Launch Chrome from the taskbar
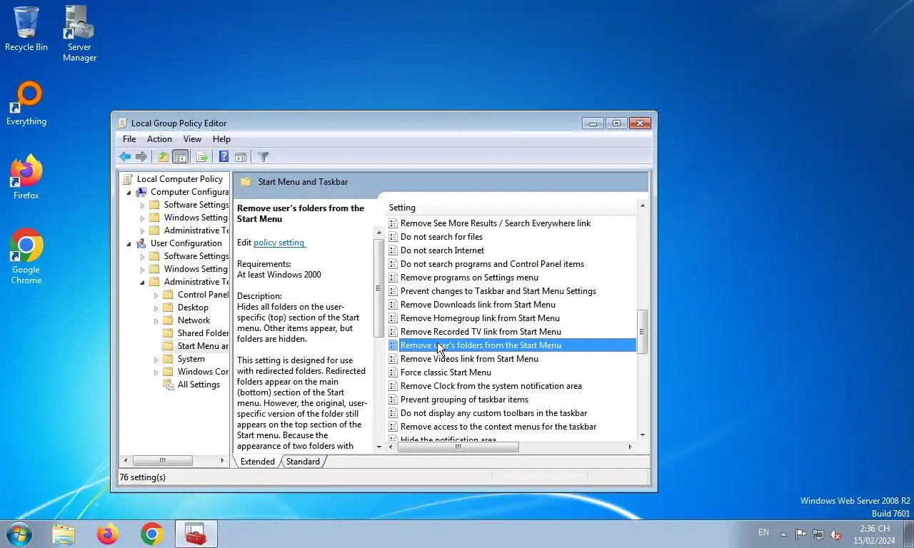 point(152,534)
